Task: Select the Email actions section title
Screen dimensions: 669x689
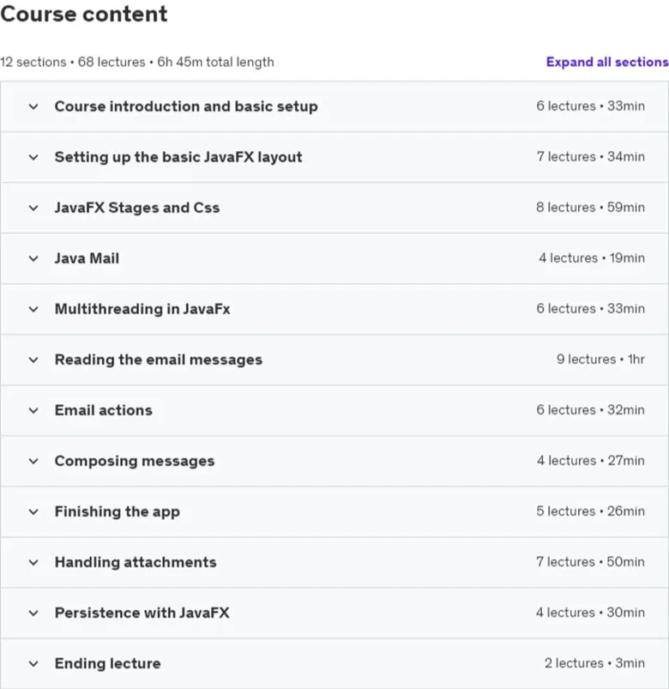Action: [104, 410]
